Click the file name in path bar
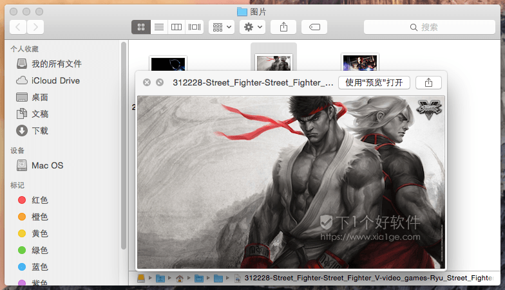 pyautogui.click(x=368, y=278)
